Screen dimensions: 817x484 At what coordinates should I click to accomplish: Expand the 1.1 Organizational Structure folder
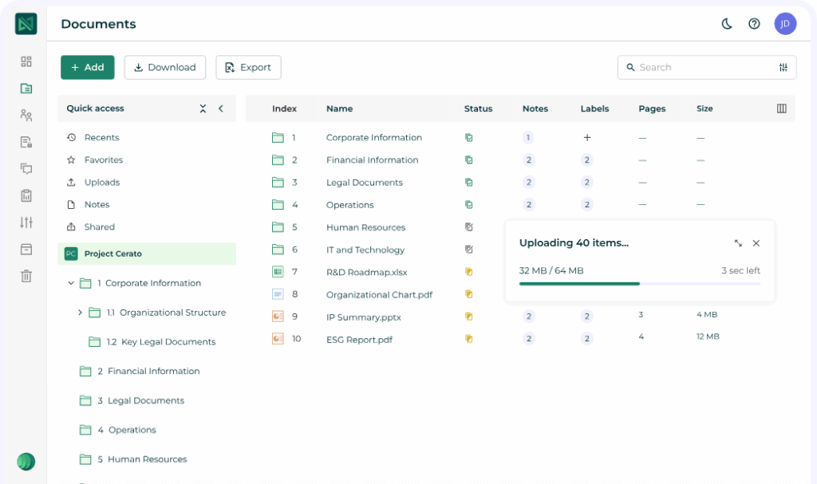[x=80, y=313]
